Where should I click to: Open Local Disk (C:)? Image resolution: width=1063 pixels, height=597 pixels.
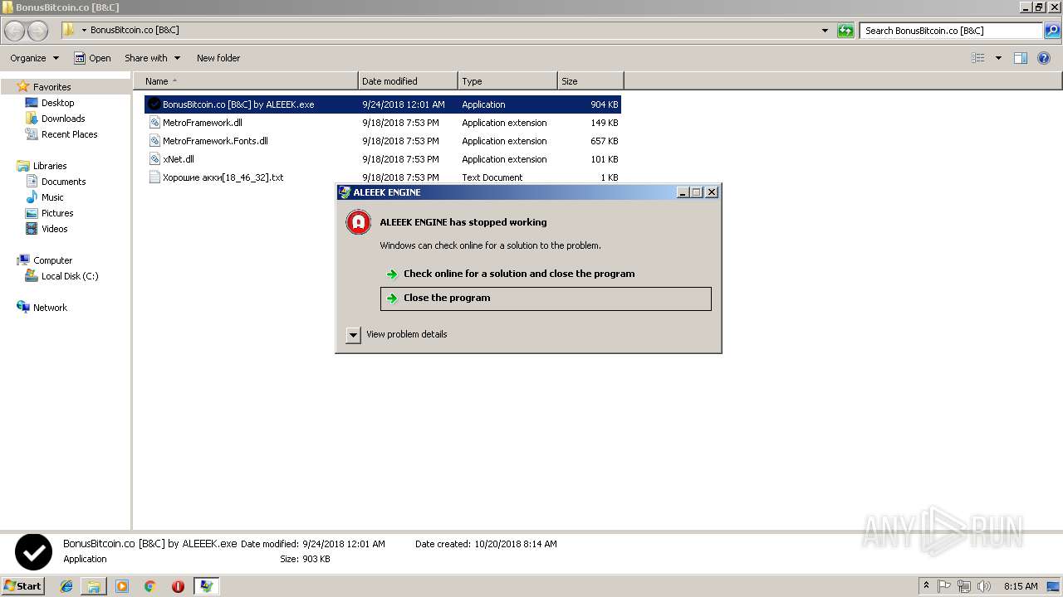(70, 276)
